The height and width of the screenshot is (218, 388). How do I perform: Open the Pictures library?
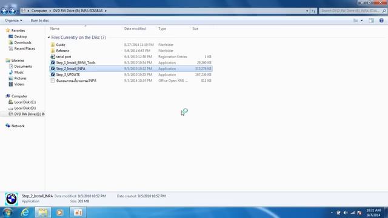tap(20, 78)
